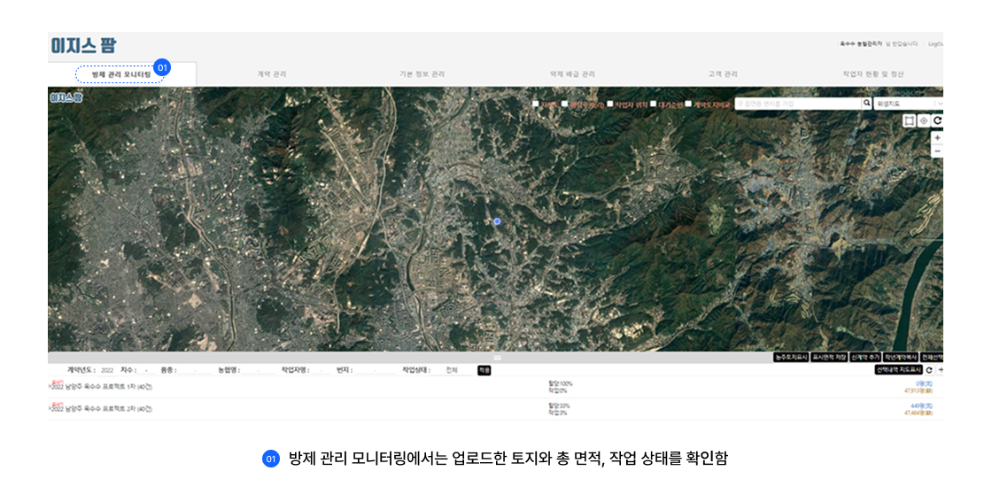Click the 표시면적 저장 button

pos(829,357)
